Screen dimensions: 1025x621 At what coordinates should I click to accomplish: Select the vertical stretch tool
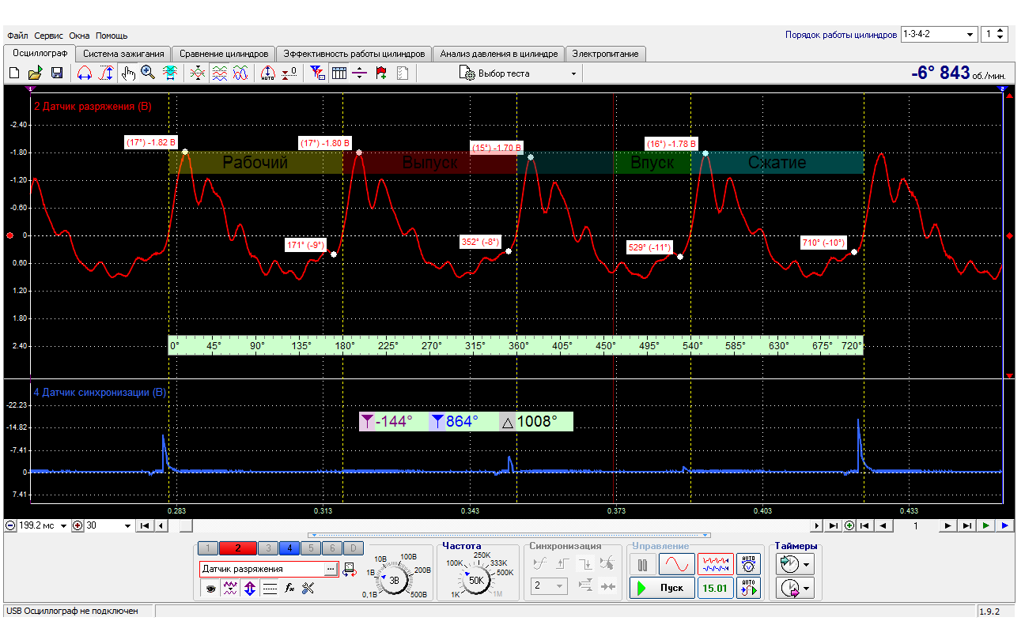pos(106,73)
